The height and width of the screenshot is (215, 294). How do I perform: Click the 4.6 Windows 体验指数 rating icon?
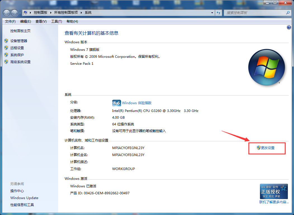(116, 103)
